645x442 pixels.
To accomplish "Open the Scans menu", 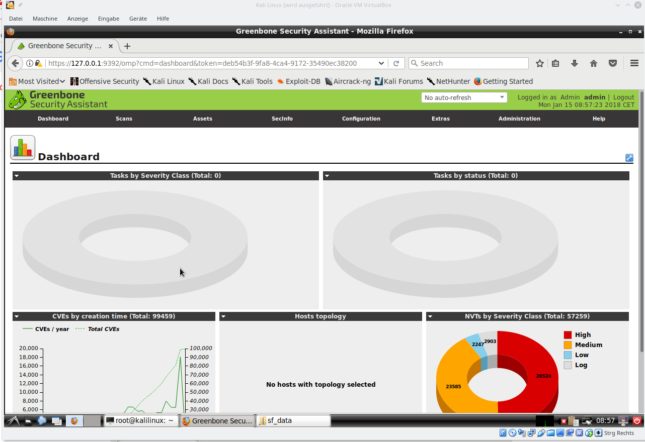I will coord(124,119).
